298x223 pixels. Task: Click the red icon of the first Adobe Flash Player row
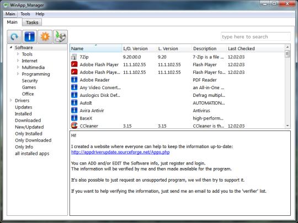click(74, 64)
